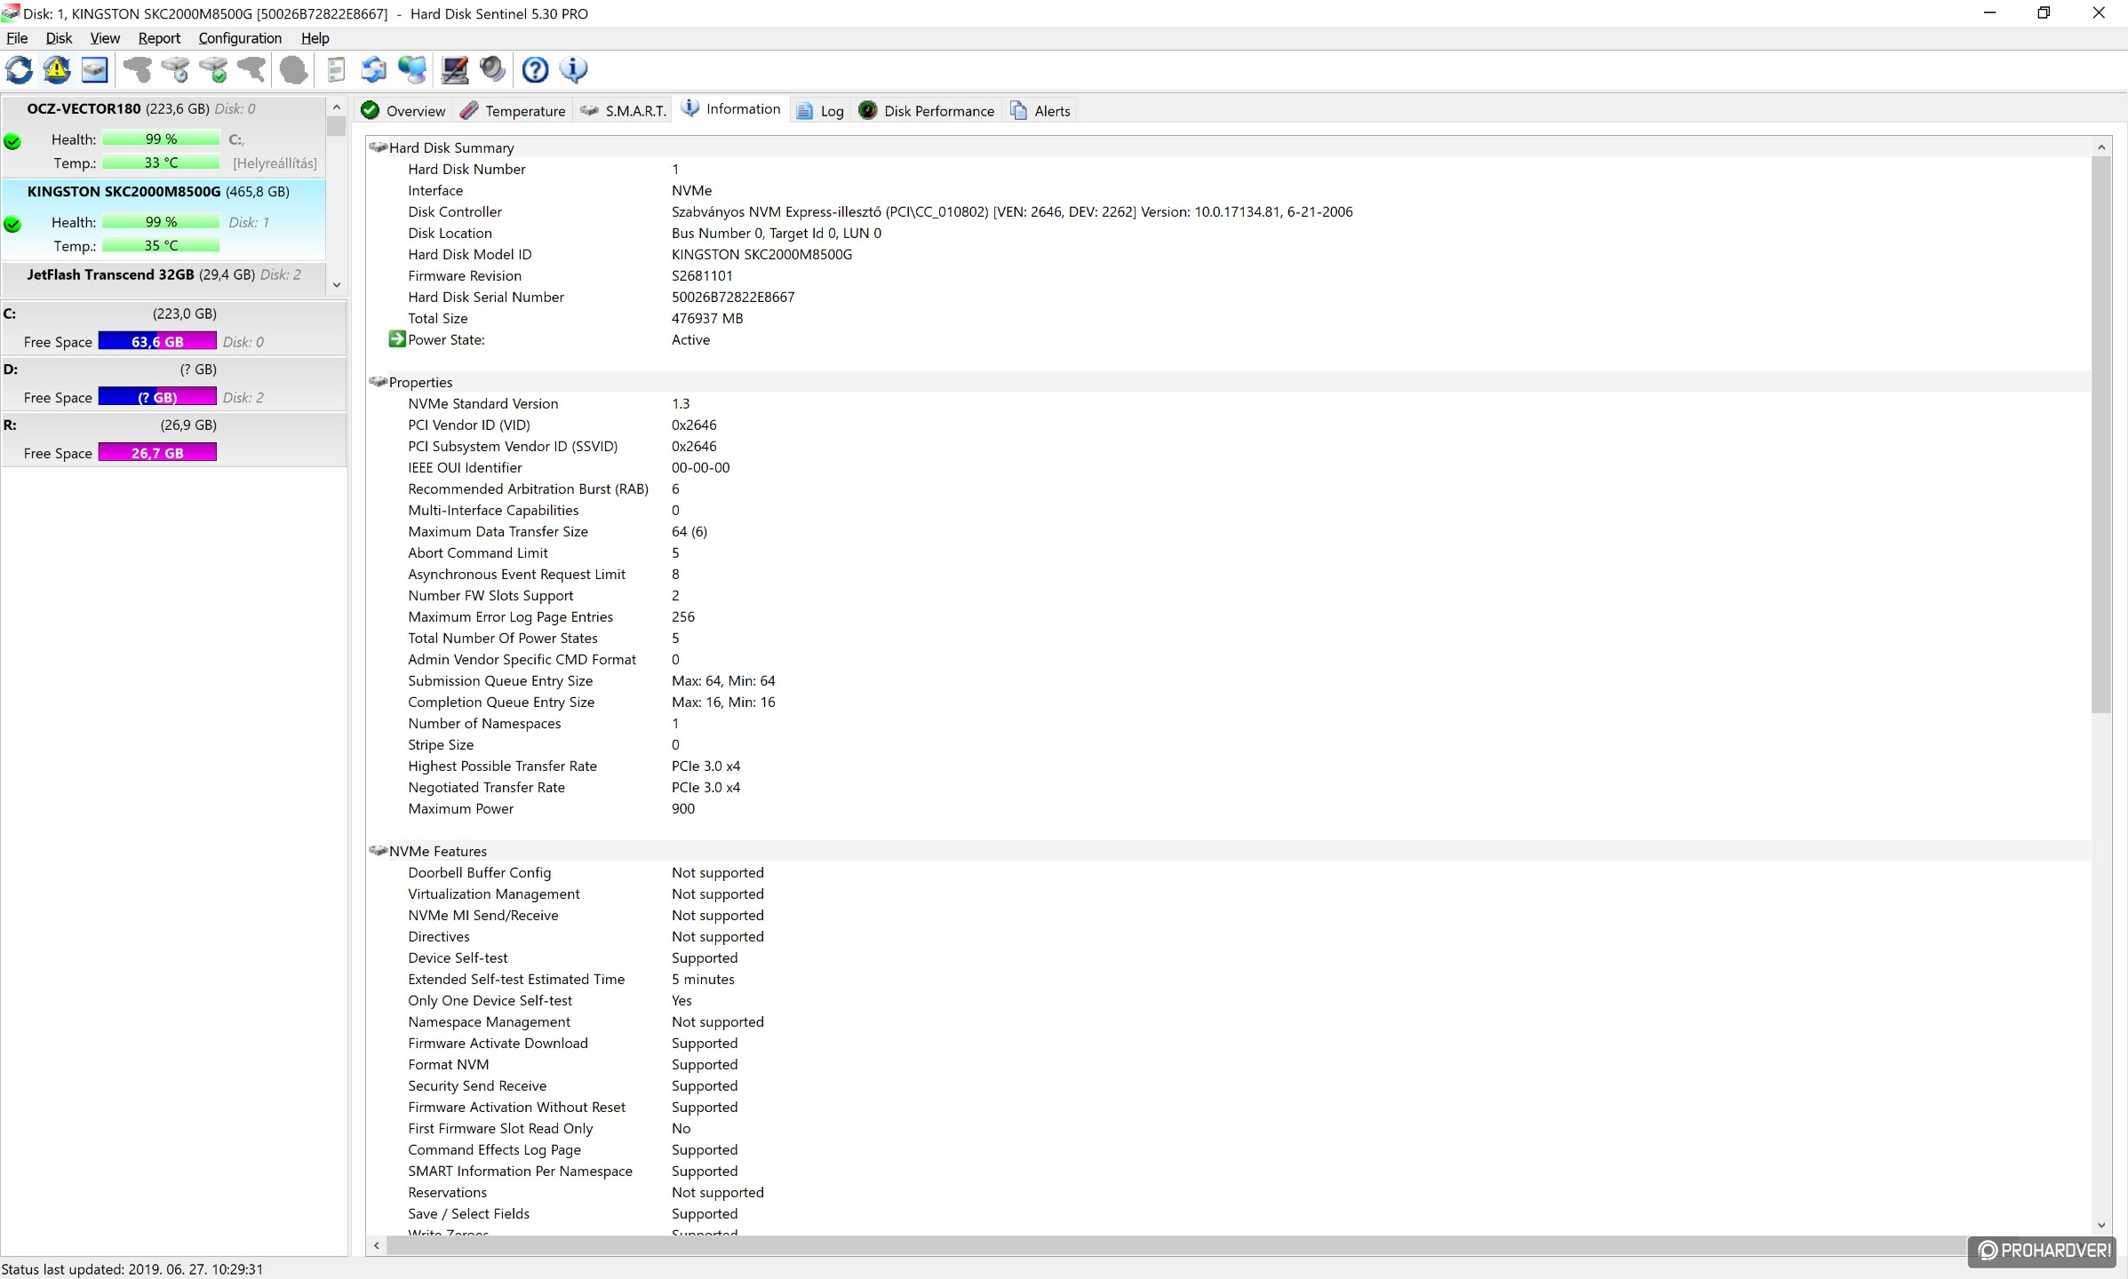
Task: Select the Information tab
Action: click(x=730, y=108)
